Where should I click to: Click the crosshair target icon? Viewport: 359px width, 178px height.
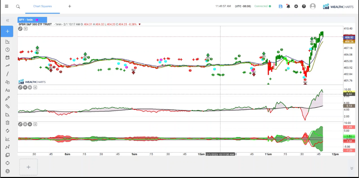[x=7, y=163]
